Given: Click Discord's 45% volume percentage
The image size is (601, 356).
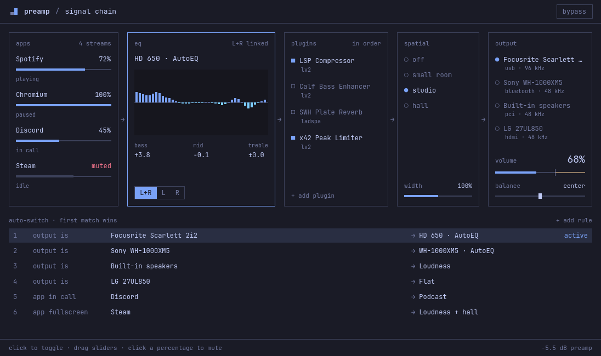Looking at the screenshot, I should tap(105, 130).
